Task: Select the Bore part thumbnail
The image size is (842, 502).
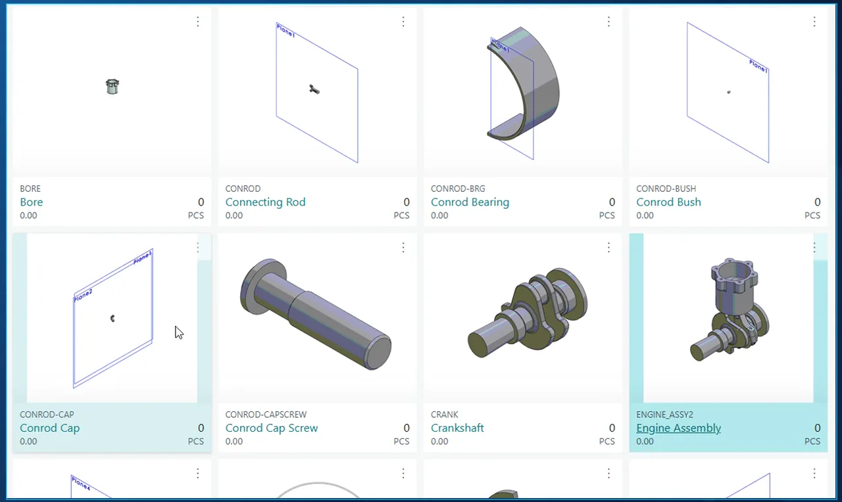Action: coord(112,91)
